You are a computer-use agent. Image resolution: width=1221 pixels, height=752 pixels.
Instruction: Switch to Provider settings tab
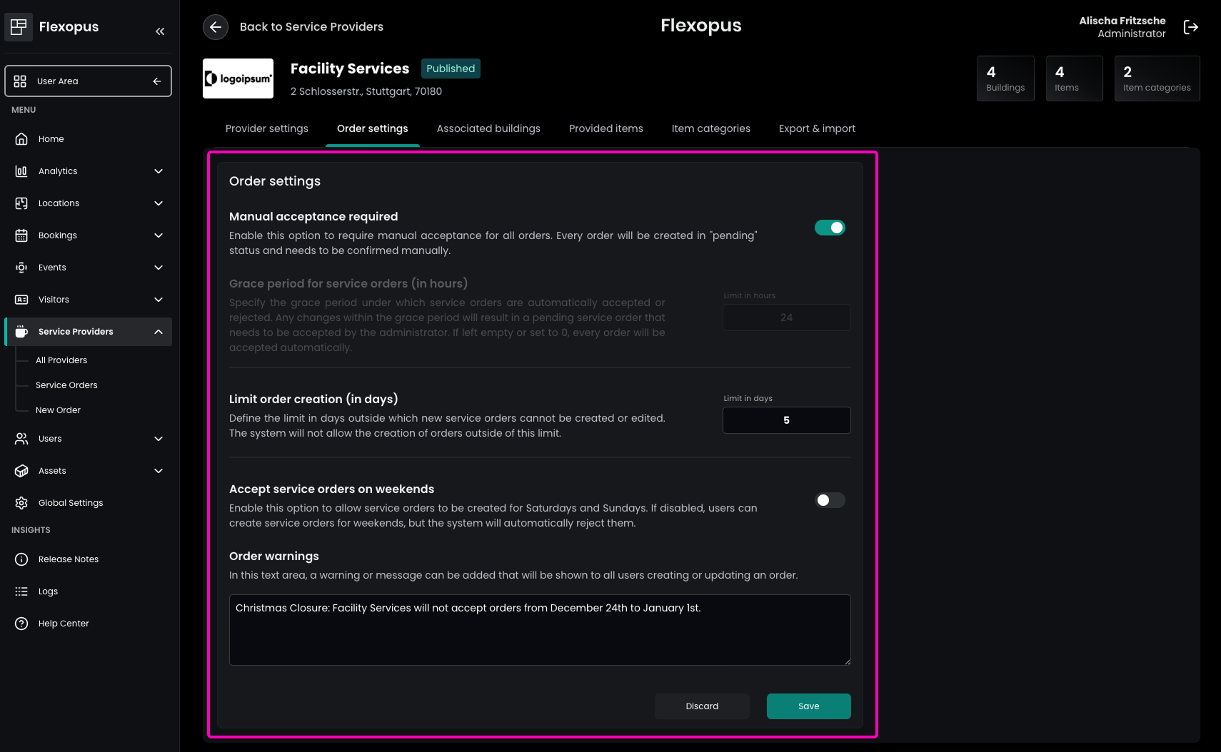tap(267, 128)
